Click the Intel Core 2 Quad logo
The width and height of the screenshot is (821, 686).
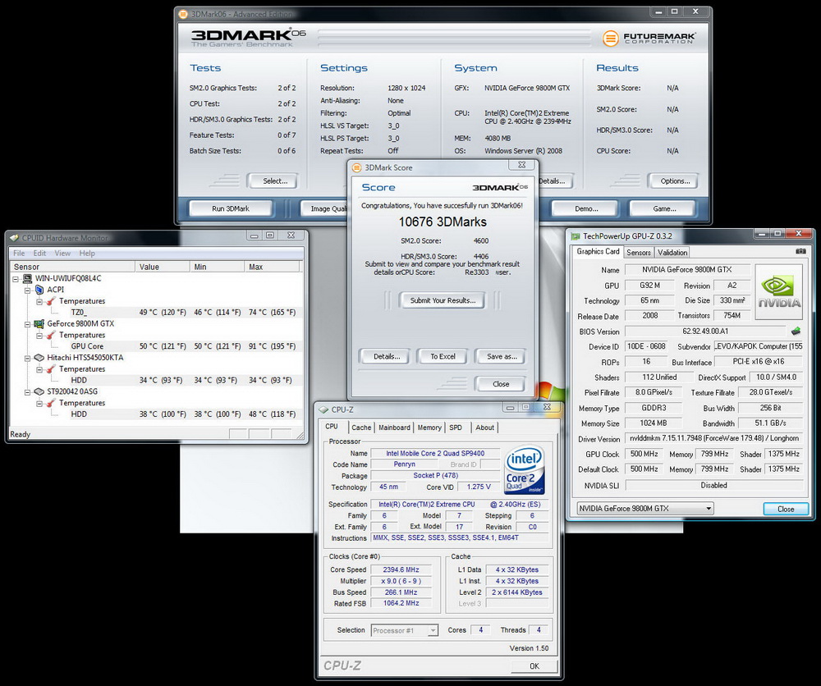click(x=525, y=469)
